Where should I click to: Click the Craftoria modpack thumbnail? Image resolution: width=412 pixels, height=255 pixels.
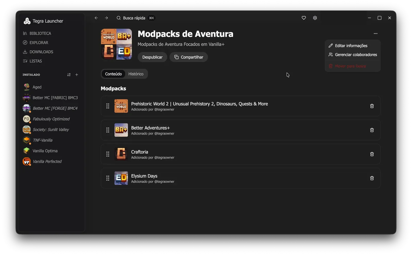pos(121,154)
